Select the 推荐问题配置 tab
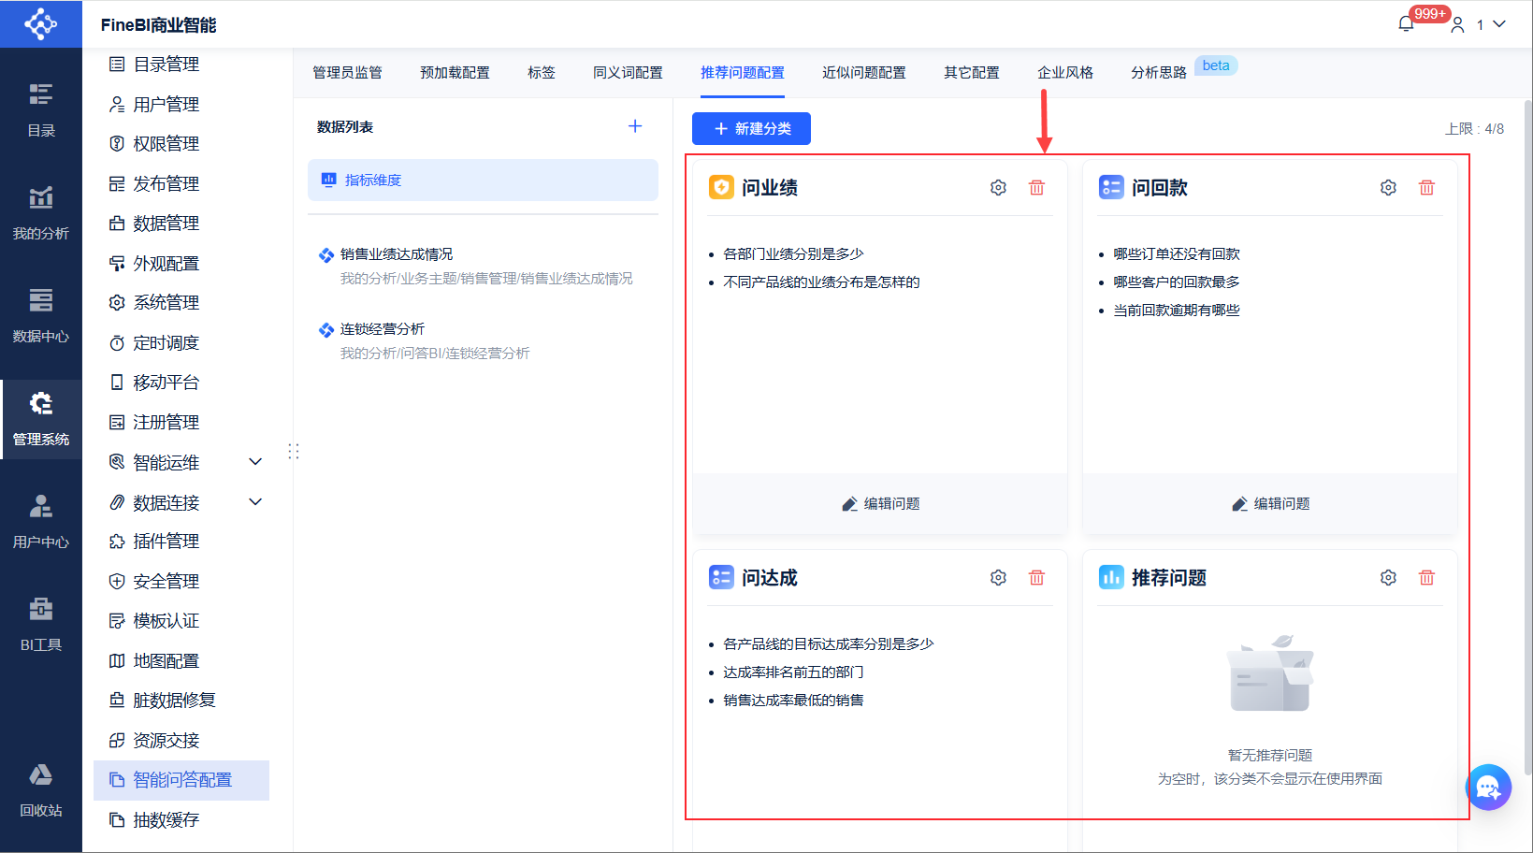Image resolution: width=1533 pixels, height=853 pixels. tap(743, 73)
